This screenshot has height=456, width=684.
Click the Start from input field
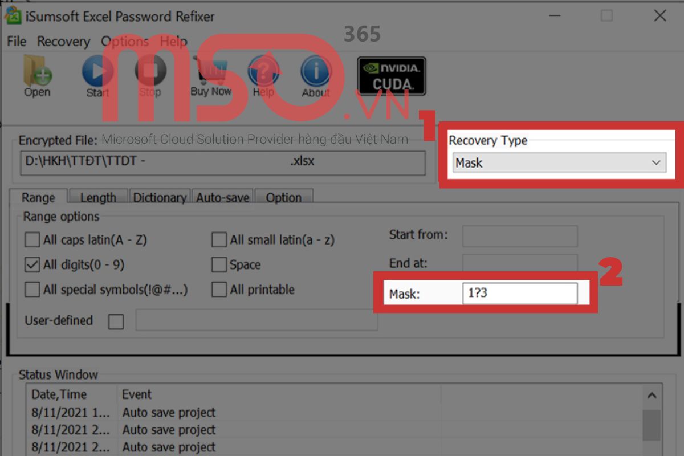pos(520,235)
